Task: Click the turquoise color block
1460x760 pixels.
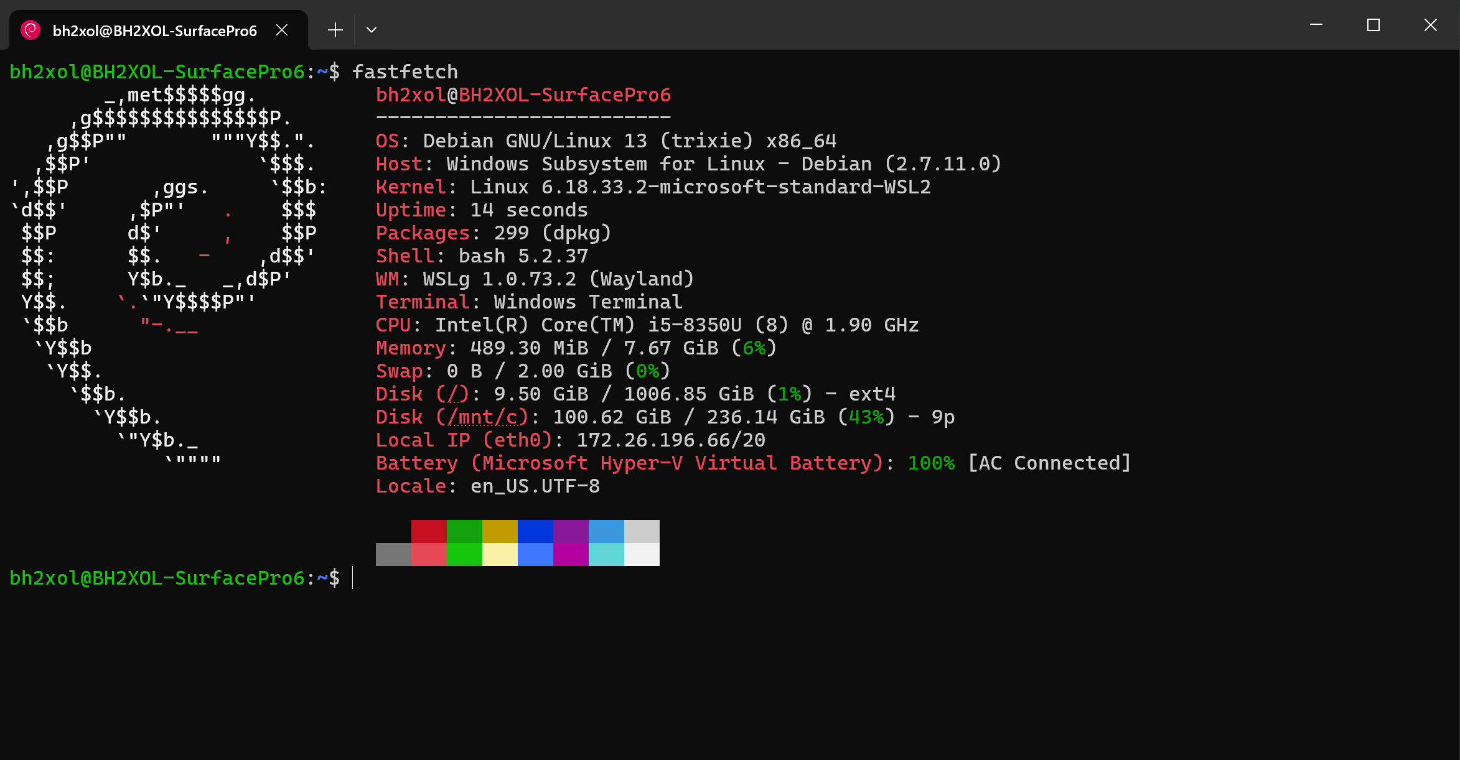Action: click(606, 554)
